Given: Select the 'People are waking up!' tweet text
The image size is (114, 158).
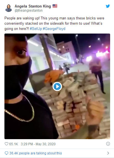Looking at the screenshot, I should tap(22, 18).
